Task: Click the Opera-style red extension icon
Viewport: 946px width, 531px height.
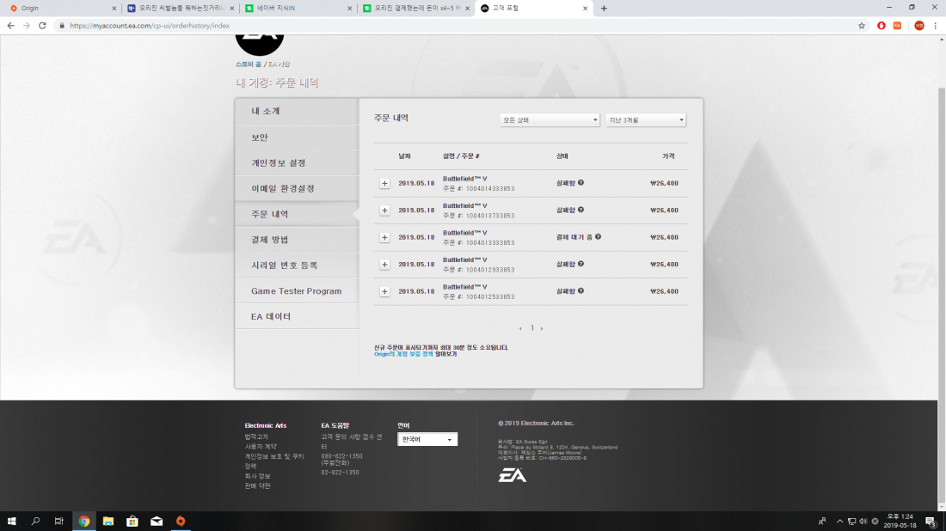Action: pyautogui.click(x=881, y=26)
